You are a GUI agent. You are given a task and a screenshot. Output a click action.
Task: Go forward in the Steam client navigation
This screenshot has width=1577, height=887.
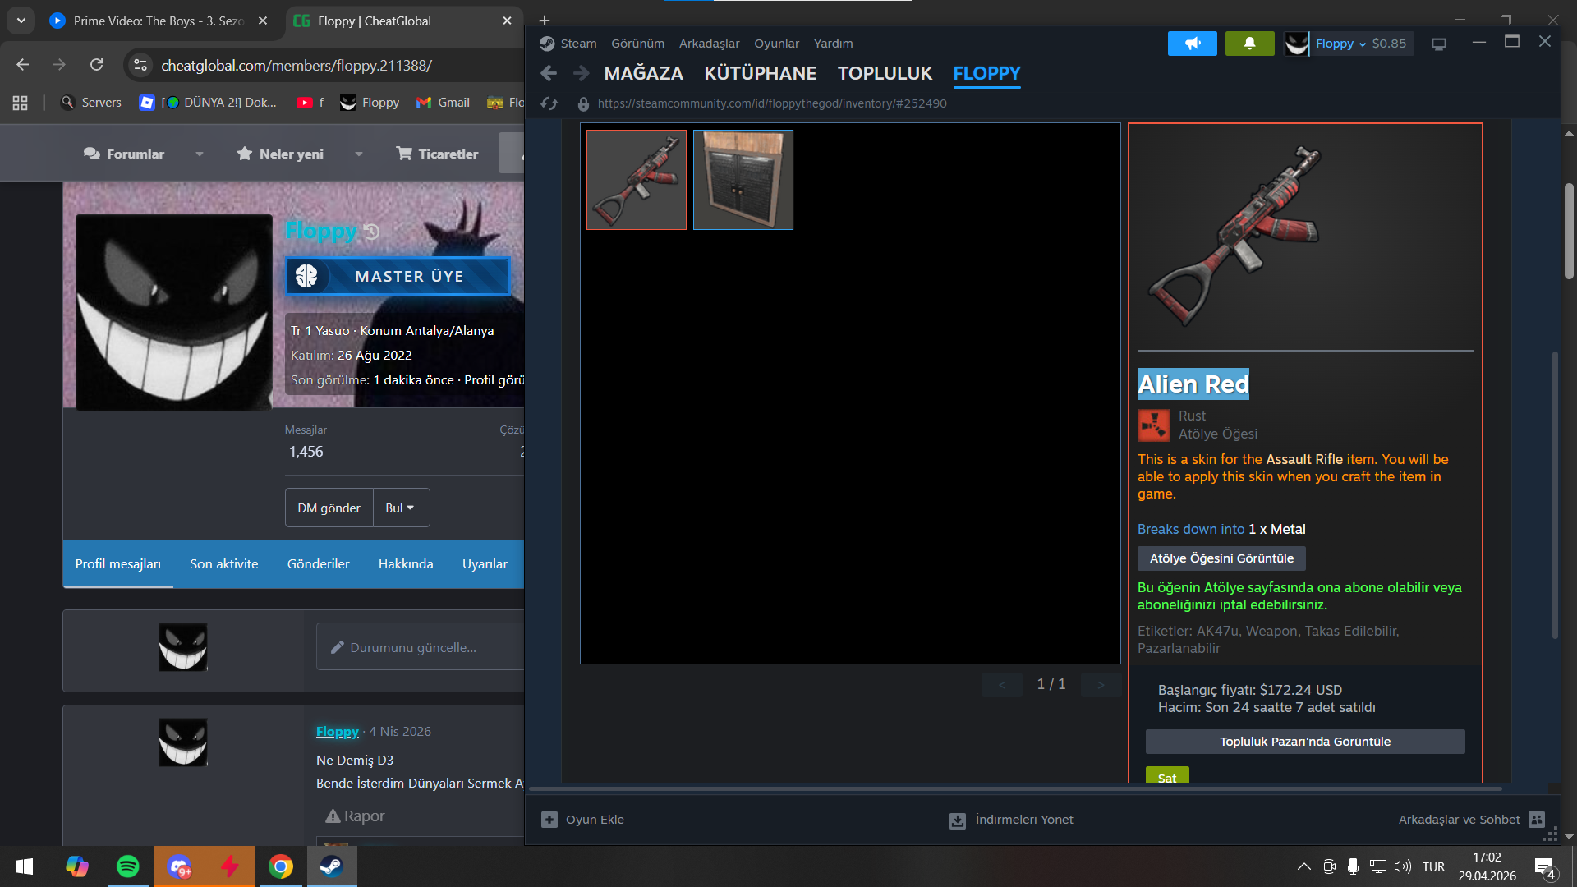[x=581, y=74]
